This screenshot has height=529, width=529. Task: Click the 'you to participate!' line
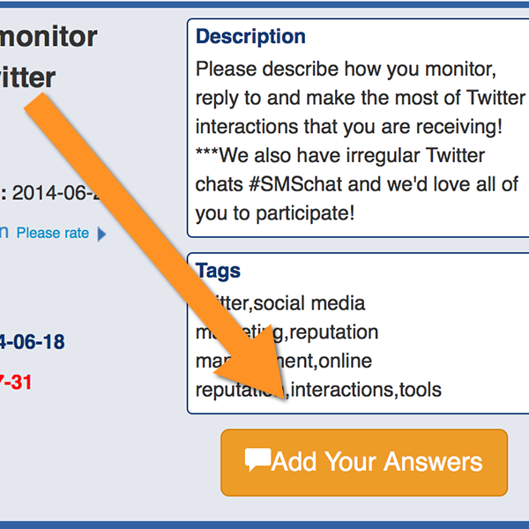(x=275, y=212)
